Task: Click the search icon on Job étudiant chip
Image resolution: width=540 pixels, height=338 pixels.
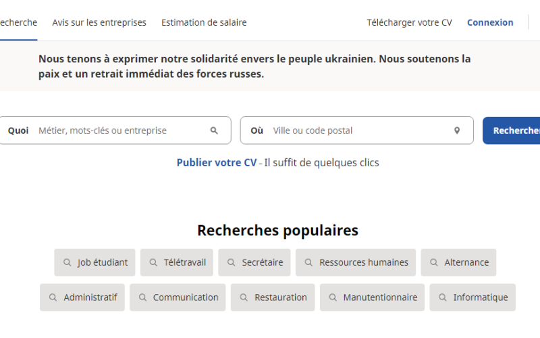Action: 67,262
